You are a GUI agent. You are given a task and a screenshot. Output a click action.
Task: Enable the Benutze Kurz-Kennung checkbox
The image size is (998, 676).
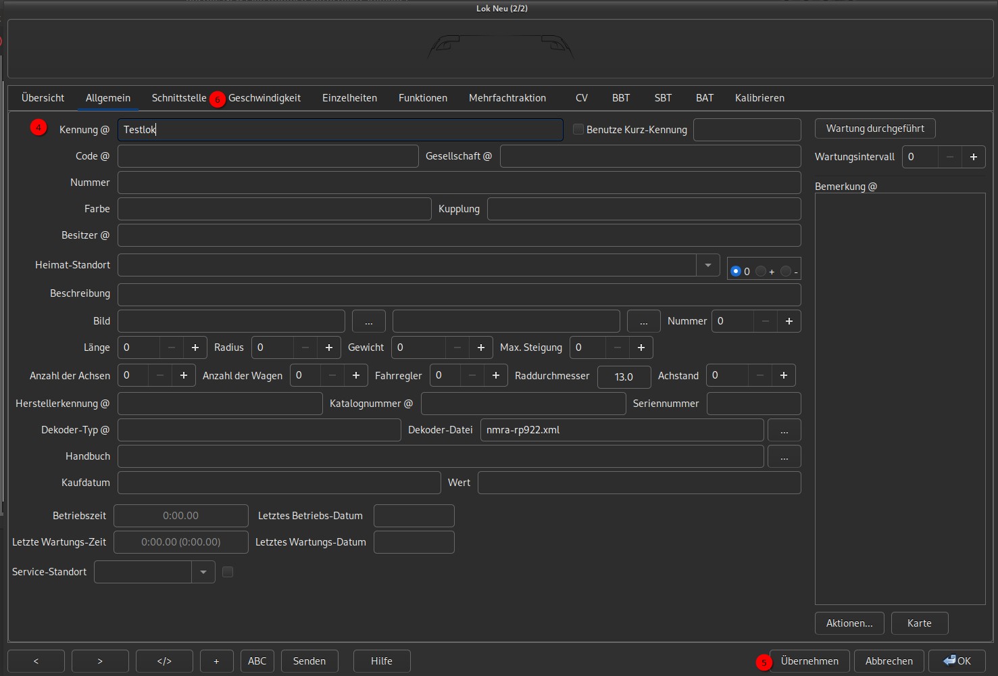pyautogui.click(x=578, y=129)
